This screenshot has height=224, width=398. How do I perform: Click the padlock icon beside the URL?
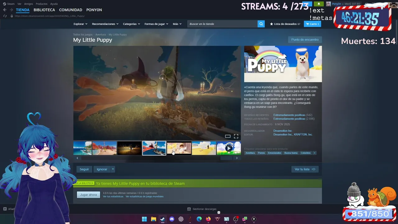12,16
